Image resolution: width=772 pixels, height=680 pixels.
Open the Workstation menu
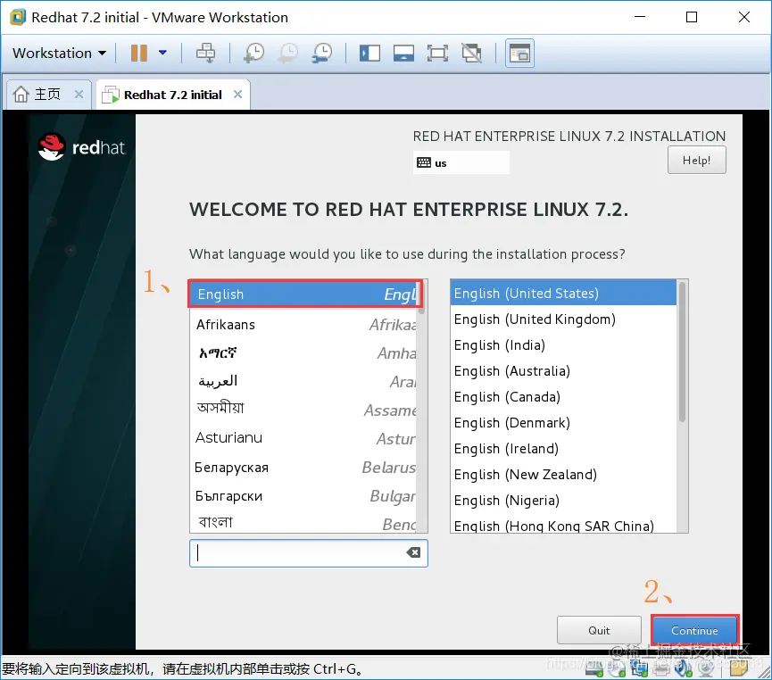point(59,53)
